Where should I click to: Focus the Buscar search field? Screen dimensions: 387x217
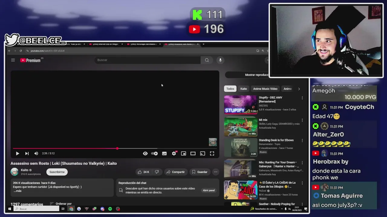[148, 60]
